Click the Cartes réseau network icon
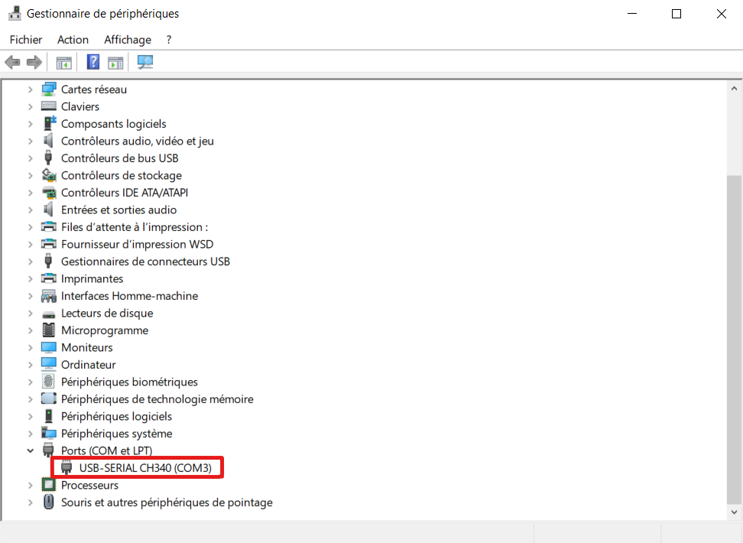The image size is (743, 543). tap(49, 89)
